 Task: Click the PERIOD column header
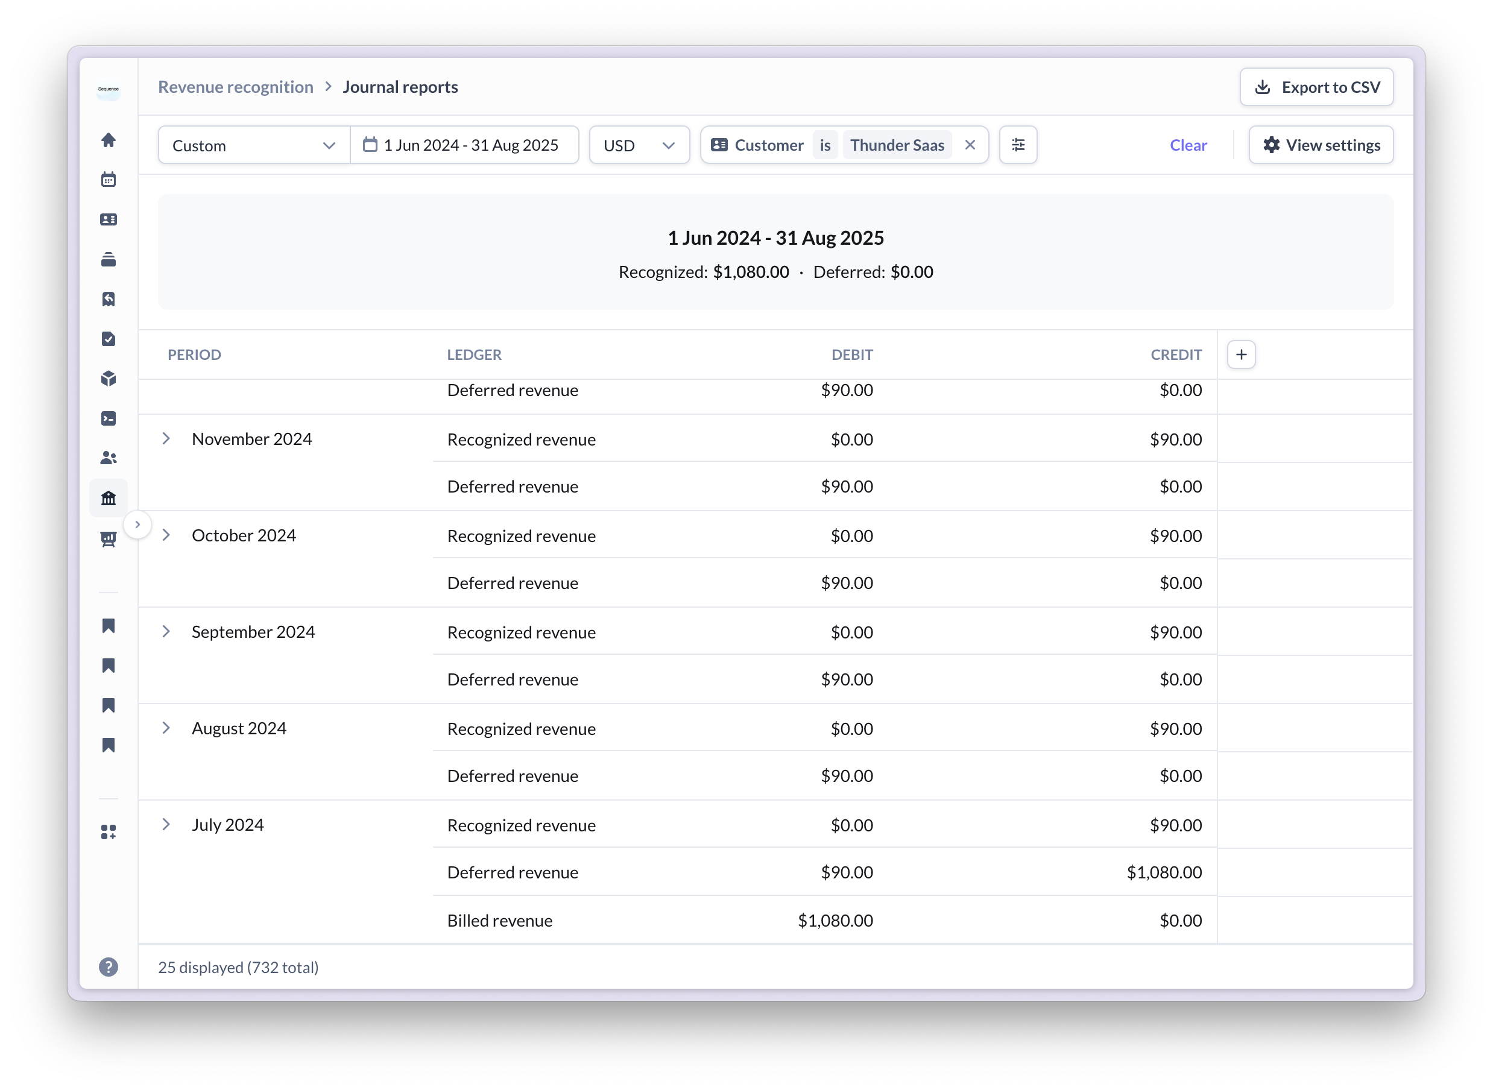click(194, 354)
